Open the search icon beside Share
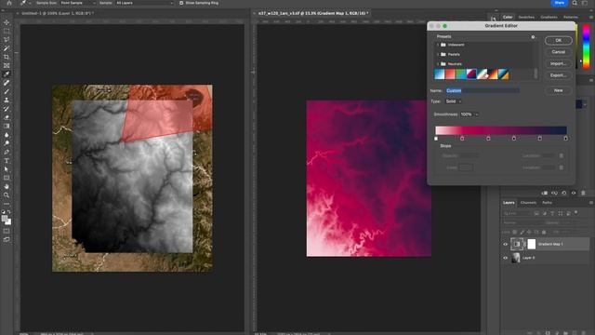595x335 pixels. point(575,3)
